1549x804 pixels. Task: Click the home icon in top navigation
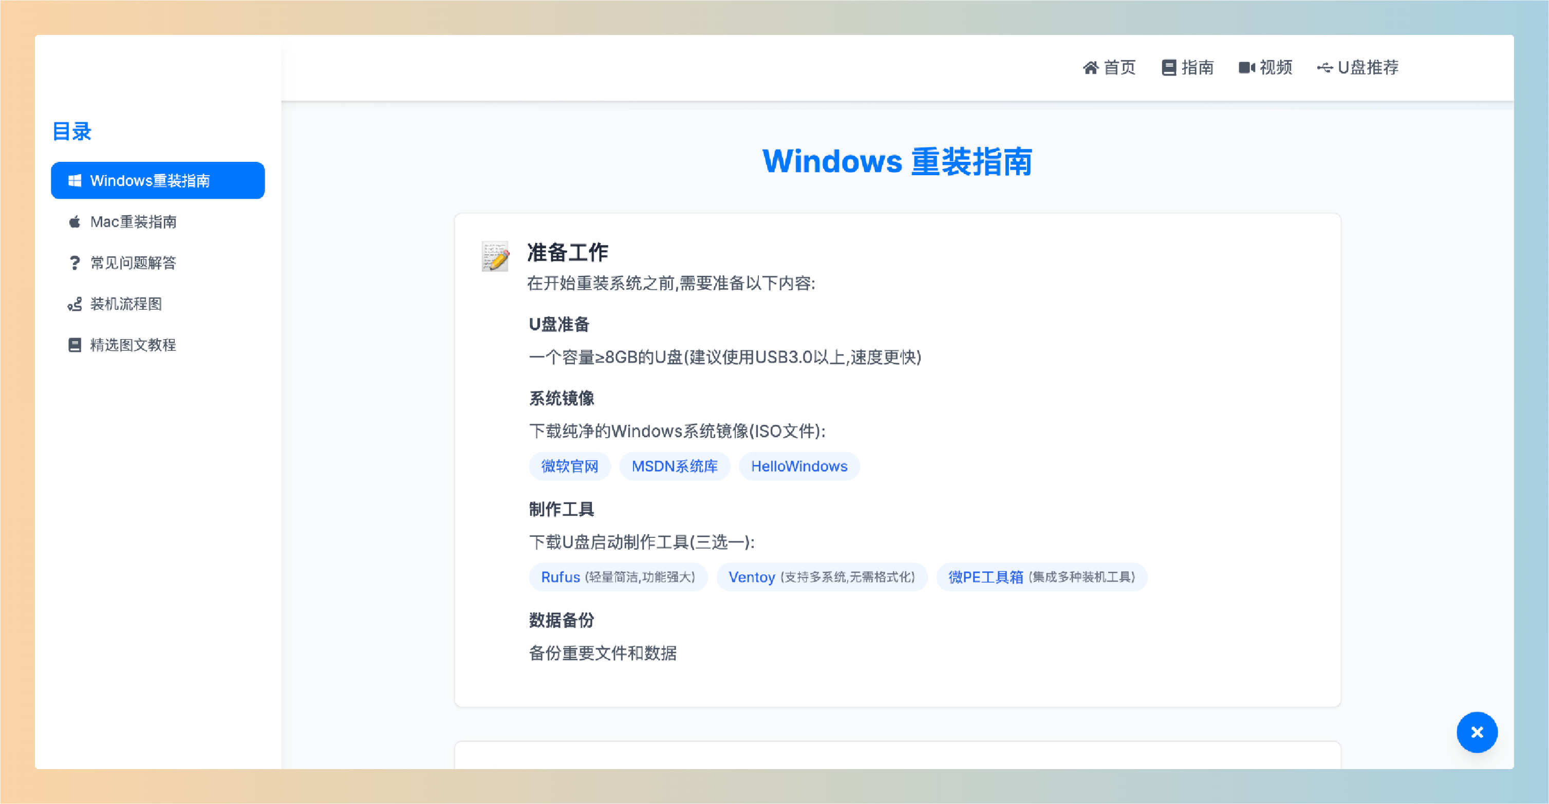tap(1090, 67)
